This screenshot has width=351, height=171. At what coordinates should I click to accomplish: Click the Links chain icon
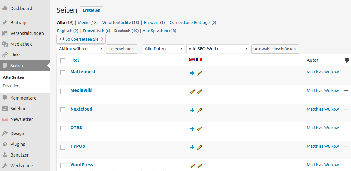pos(5,55)
